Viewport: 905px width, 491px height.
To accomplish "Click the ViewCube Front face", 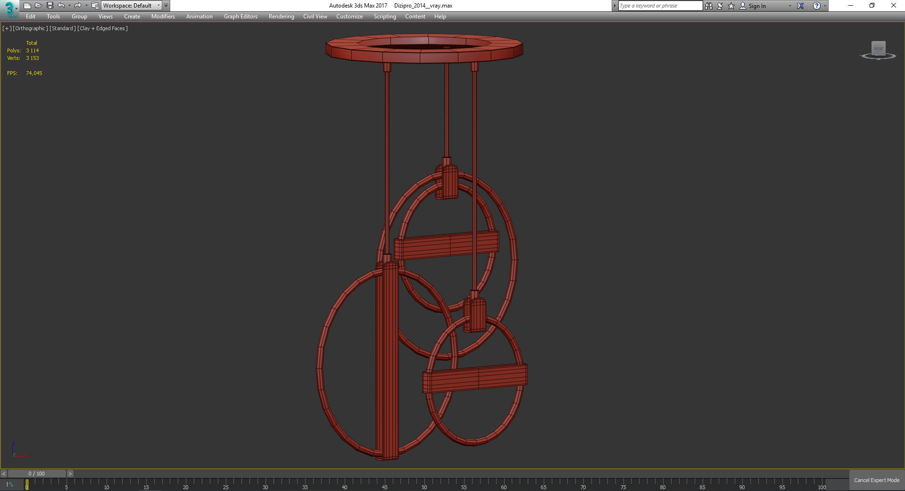I will (878, 48).
